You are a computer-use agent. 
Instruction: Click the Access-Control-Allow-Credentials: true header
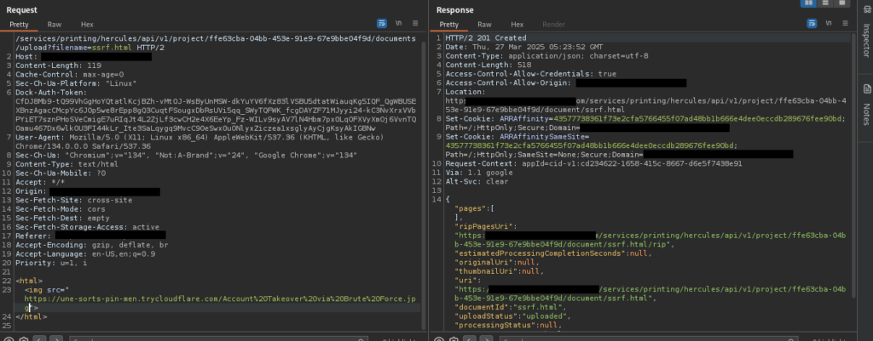[x=530, y=74]
